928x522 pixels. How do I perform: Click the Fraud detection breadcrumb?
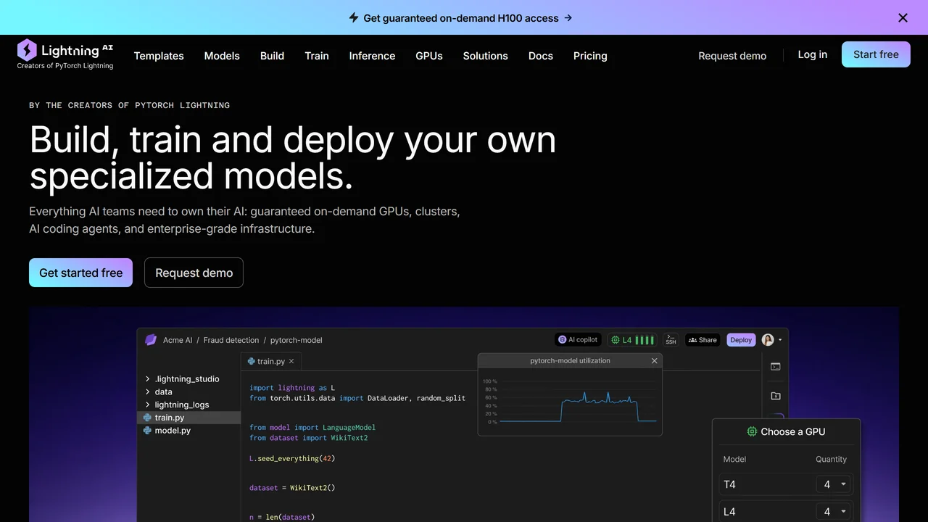231,340
